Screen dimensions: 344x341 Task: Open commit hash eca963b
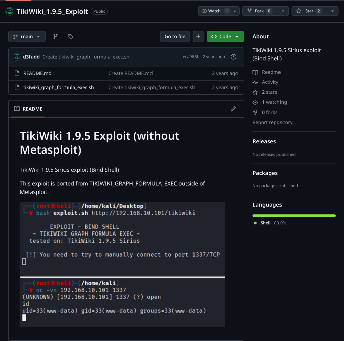(x=191, y=57)
